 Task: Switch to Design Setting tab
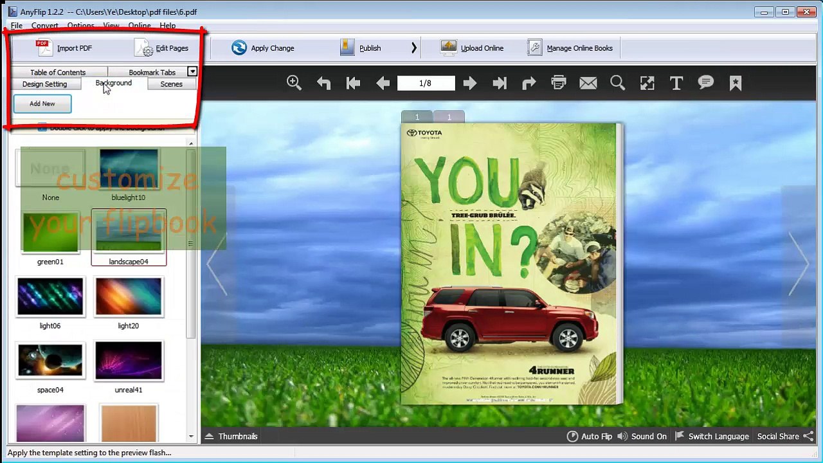coord(44,84)
